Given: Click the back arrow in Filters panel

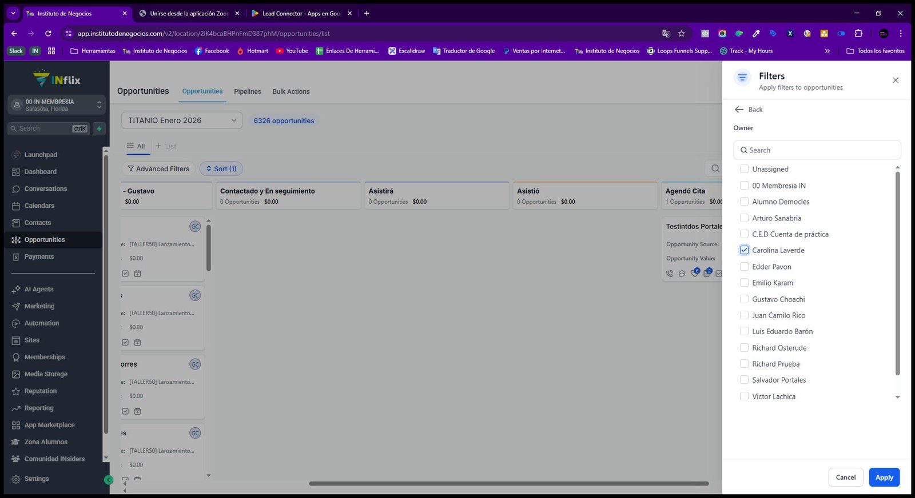Looking at the screenshot, I should pos(739,109).
